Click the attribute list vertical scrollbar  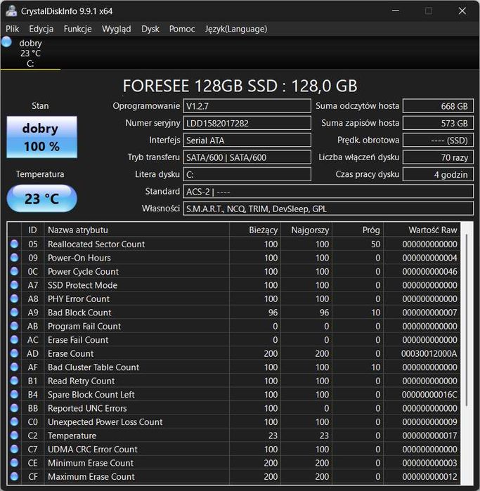click(x=467, y=320)
